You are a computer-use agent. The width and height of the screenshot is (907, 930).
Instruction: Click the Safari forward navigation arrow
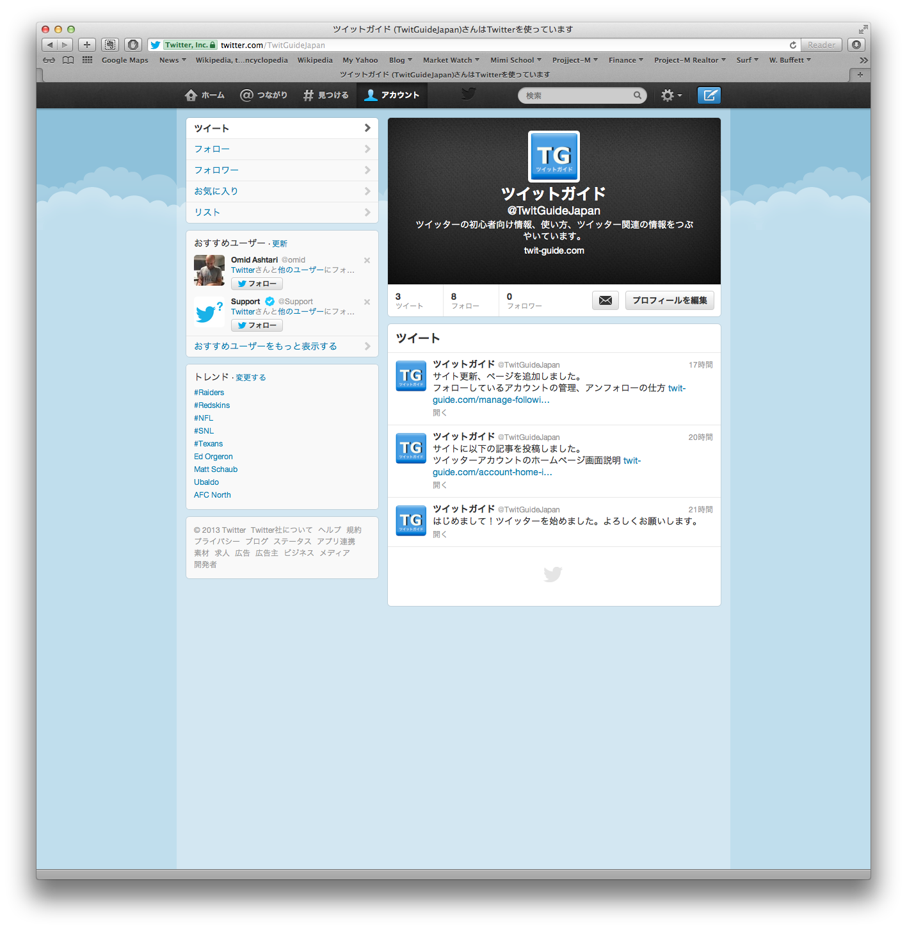click(65, 45)
